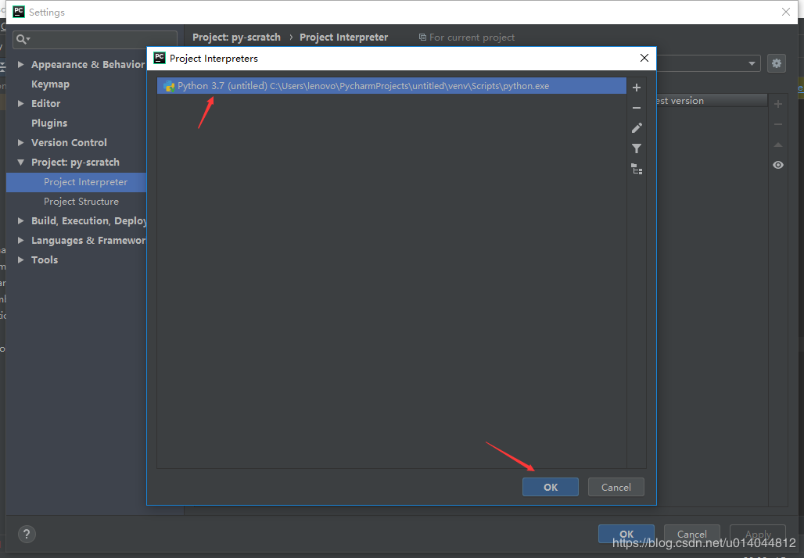Click the Project Interpreter breadcrumb
Screen dimensions: 804x558
343,38
